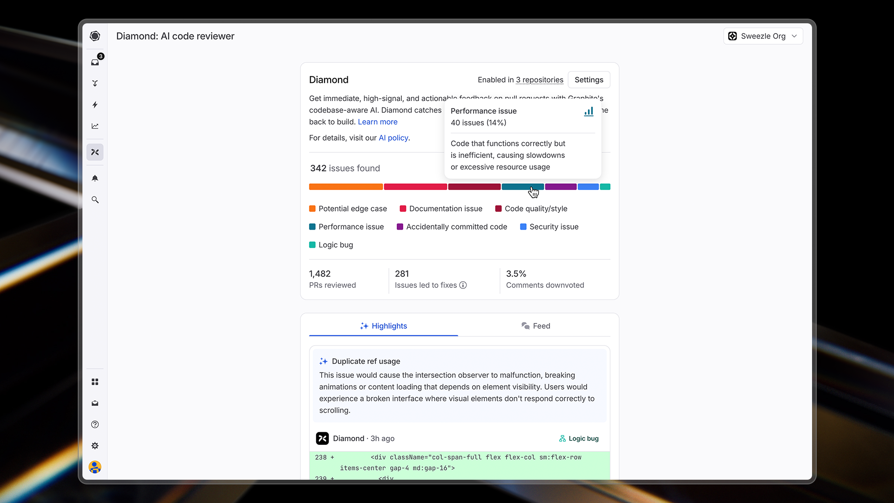The width and height of the screenshot is (894, 503).
Task: Click the 342 issues found heading
Action: (x=345, y=168)
